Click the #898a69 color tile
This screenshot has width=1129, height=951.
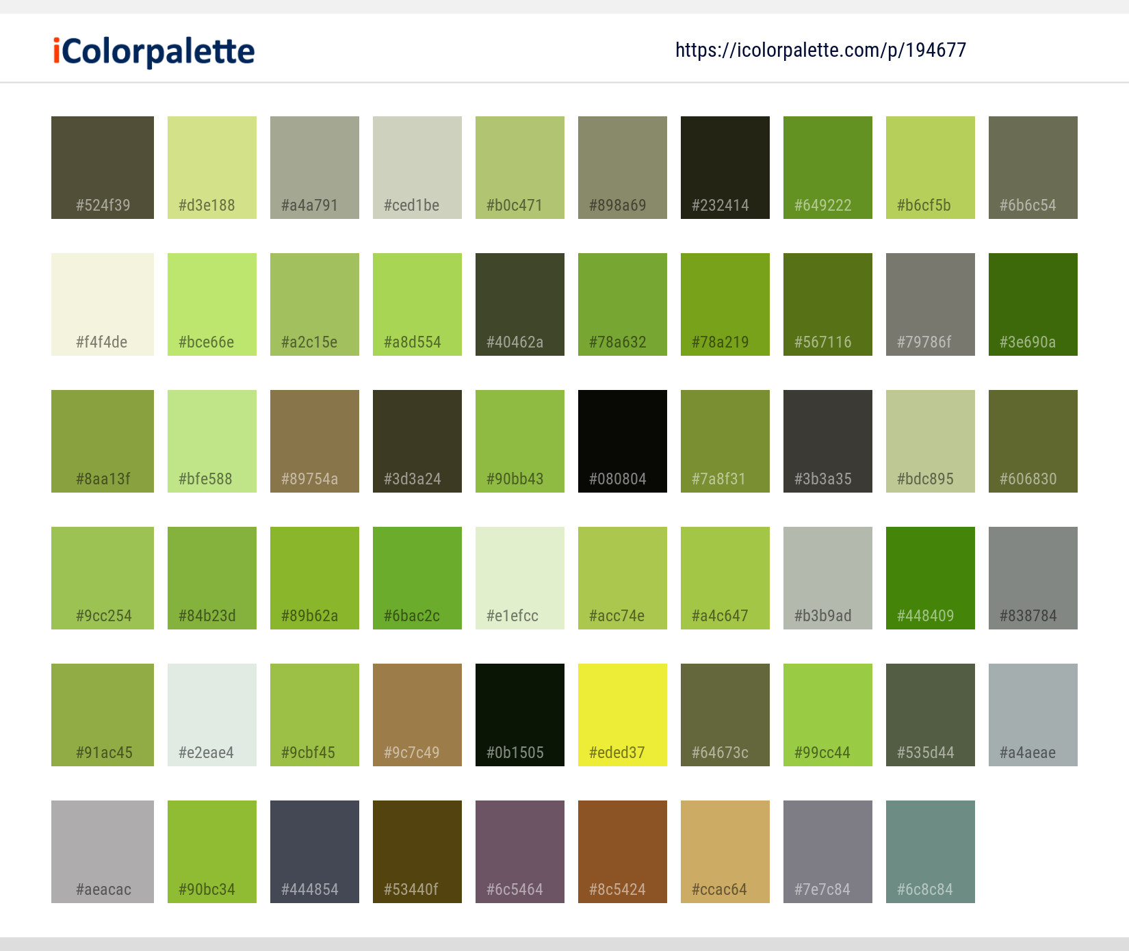click(623, 168)
